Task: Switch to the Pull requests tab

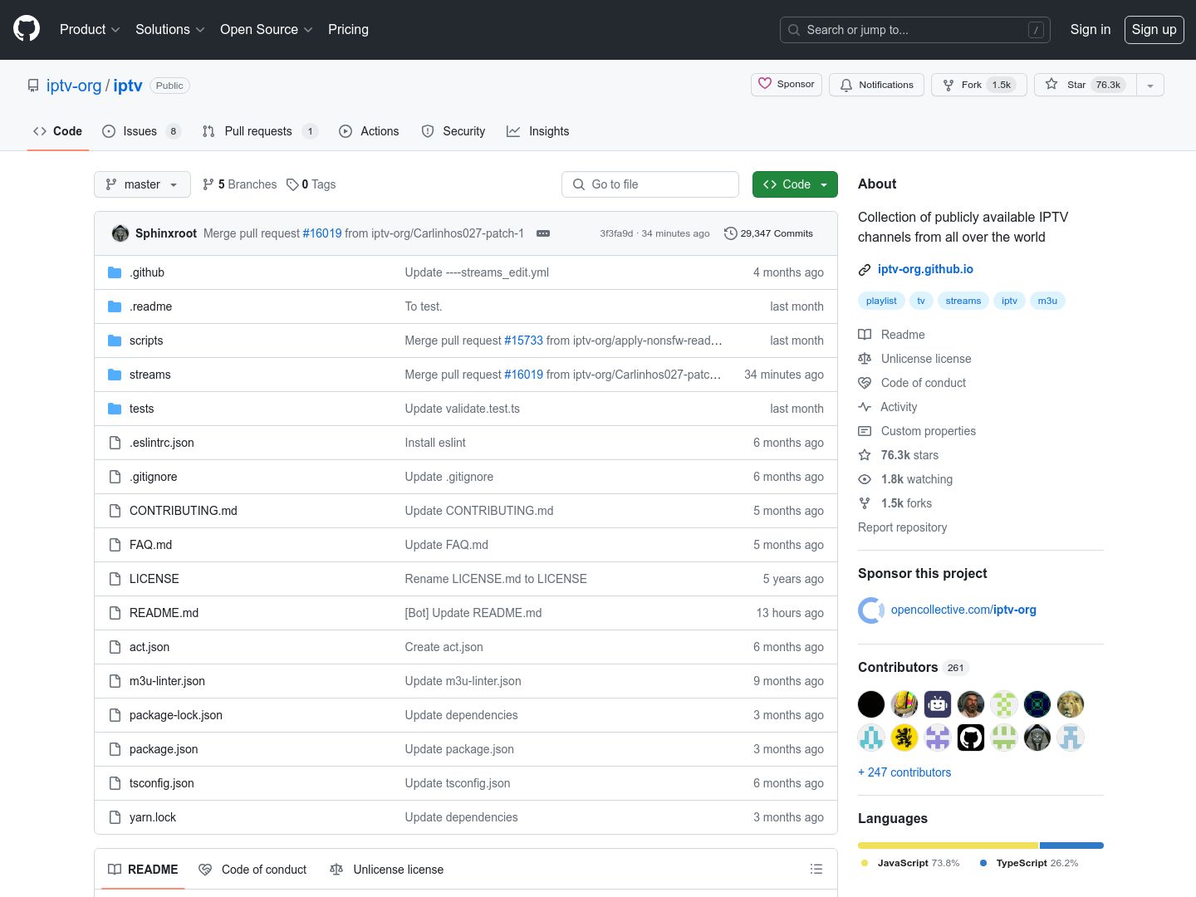Action: (258, 131)
